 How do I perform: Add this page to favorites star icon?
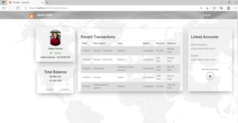(207, 8)
